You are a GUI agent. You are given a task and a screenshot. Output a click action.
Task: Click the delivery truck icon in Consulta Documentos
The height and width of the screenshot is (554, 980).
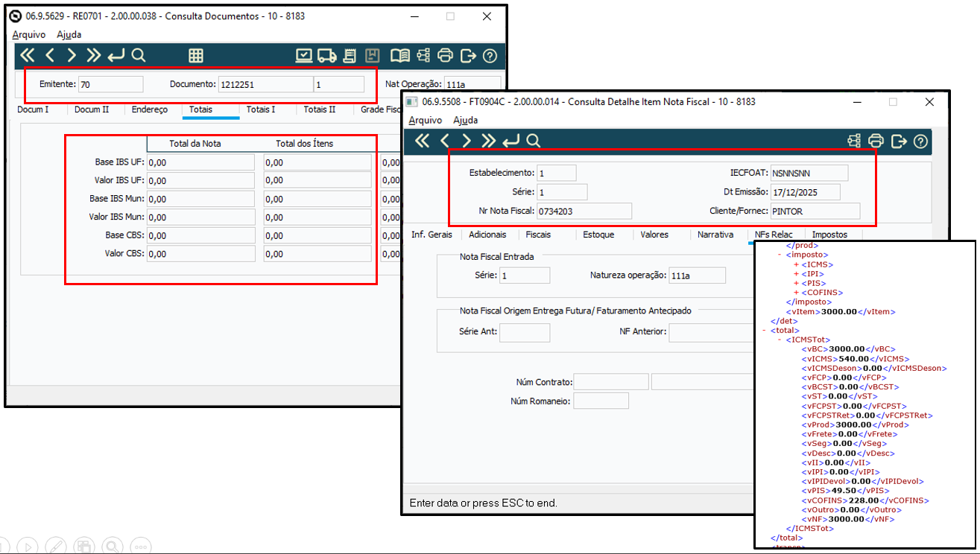click(326, 55)
